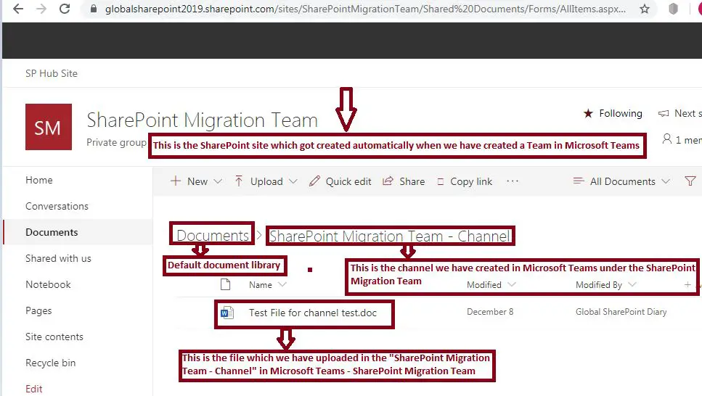Open the SP Hub Site link
This screenshot has width=702, height=396.
(51, 73)
